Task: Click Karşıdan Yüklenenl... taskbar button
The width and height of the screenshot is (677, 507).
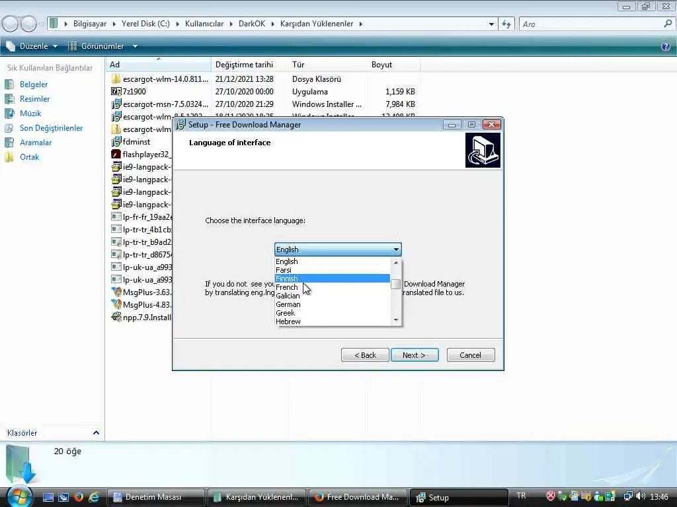Action: [257, 497]
